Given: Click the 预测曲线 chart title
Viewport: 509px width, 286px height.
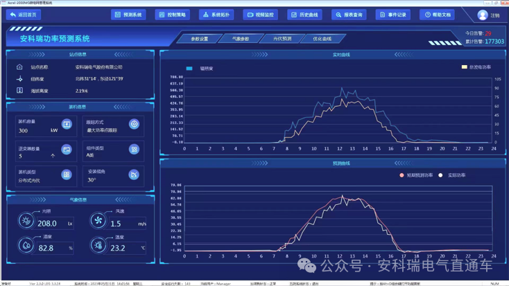Looking at the screenshot, I should (x=341, y=163).
